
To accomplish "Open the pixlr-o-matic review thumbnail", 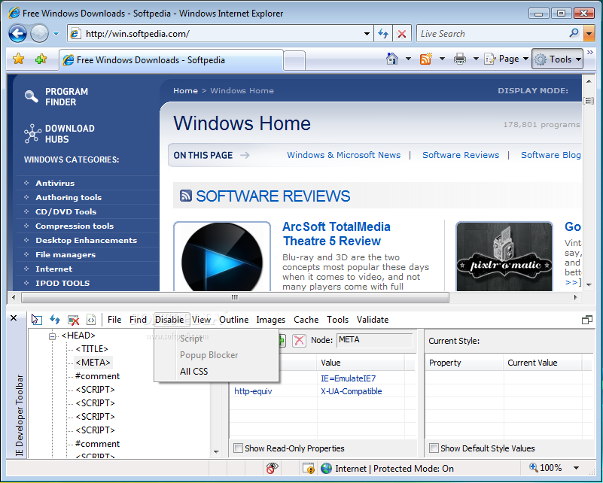I will click(x=504, y=257).
